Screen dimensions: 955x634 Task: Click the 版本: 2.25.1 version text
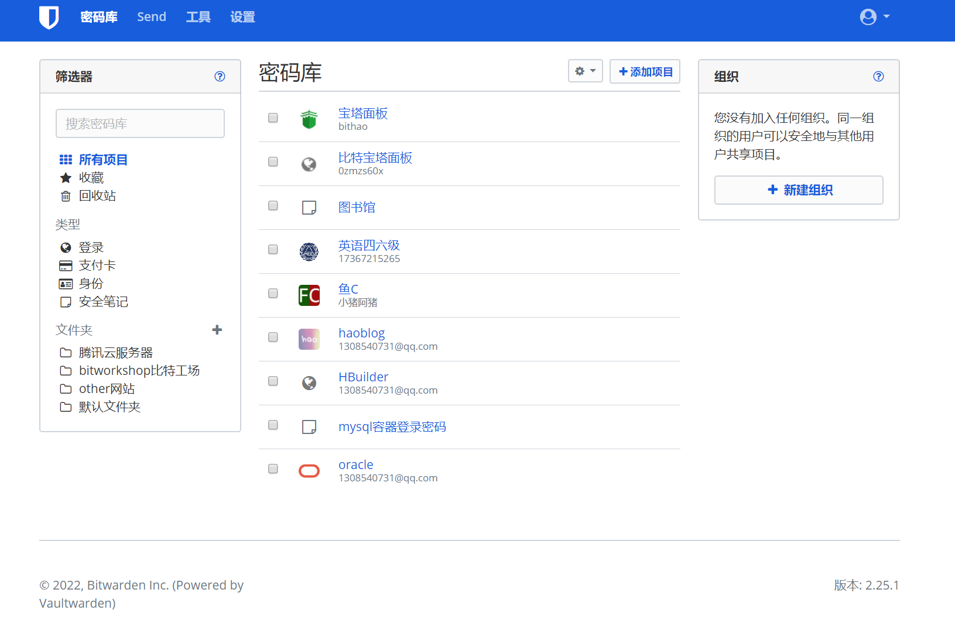click(x=867, y=585)
